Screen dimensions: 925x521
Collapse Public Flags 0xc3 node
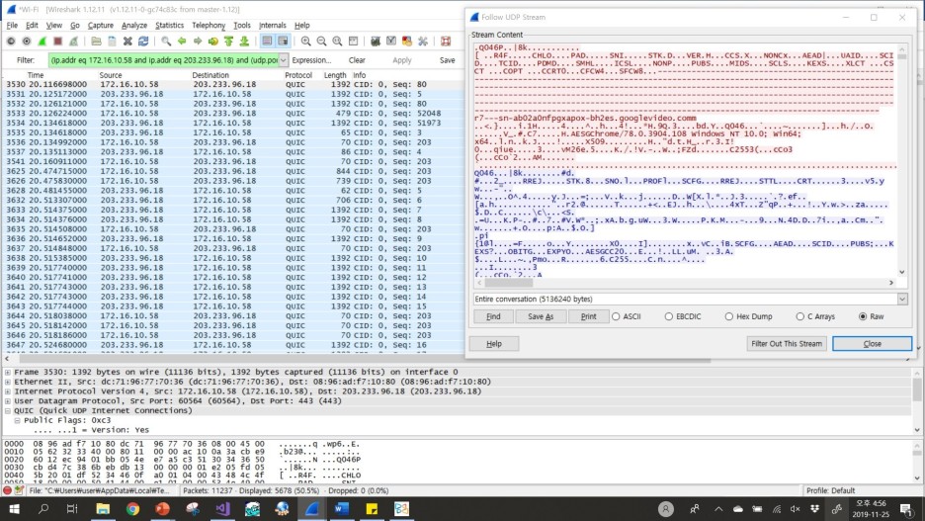click(x=17, y=420)
